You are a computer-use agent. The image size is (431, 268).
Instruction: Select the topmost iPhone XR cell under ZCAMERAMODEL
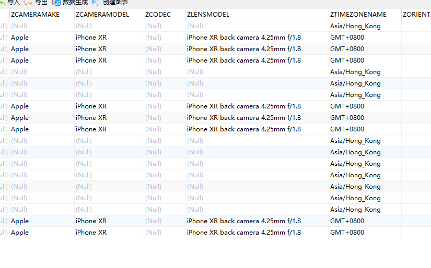109,38
